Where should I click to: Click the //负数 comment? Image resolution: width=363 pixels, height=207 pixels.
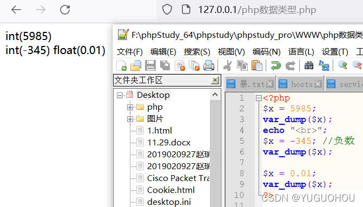pos(339,141)
